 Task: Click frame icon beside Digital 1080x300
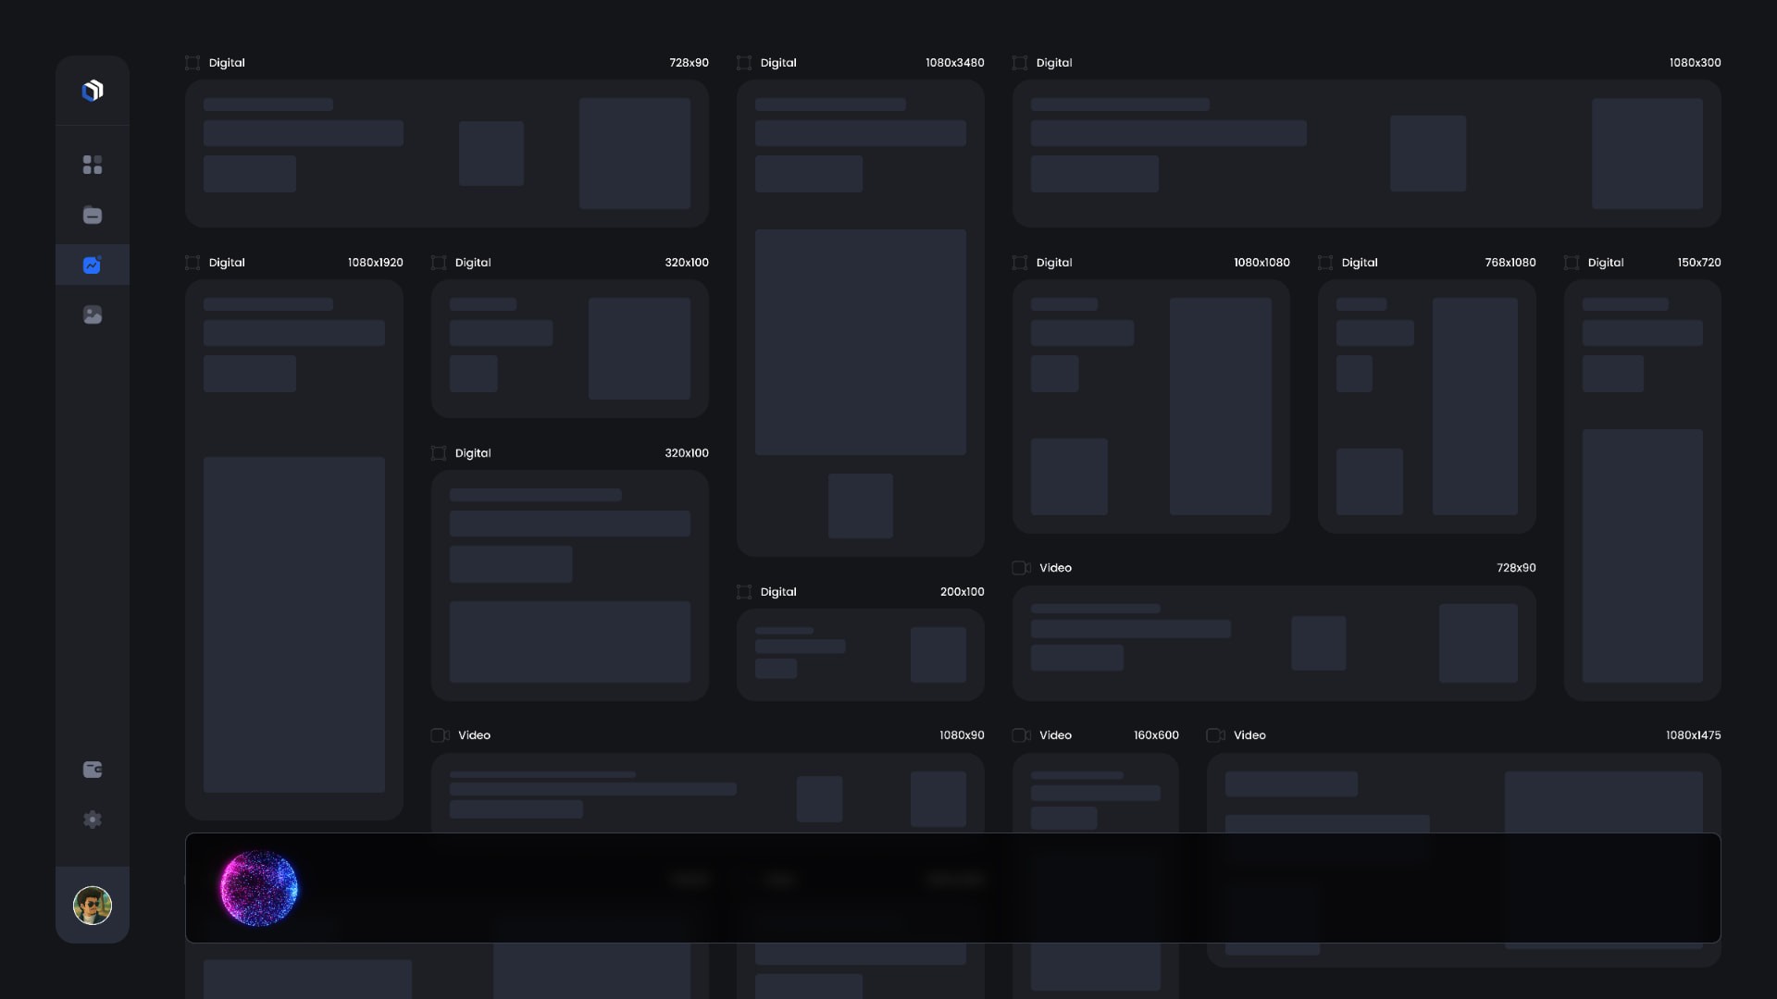[x=1020, y=63]
